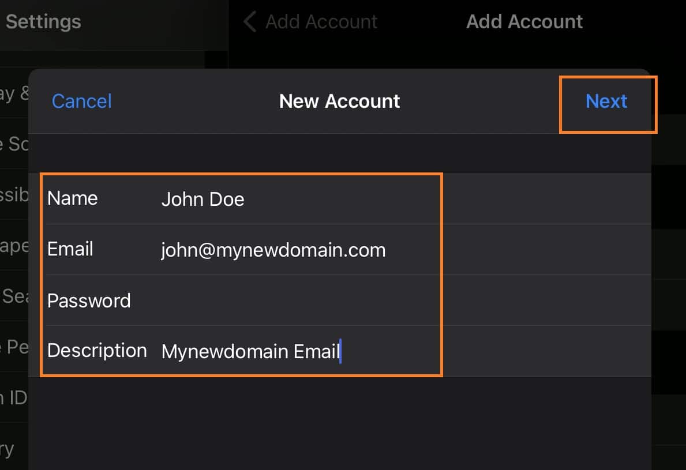The image size is (686, 470).
Task: Go back via the greyed Add Account link
Action: (x=321, y=22)
